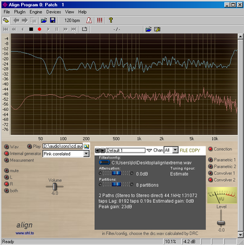Viewport: 244px width, 245px height.
Task: Click the open folder icon beside save
Action: tap(44, 20)
